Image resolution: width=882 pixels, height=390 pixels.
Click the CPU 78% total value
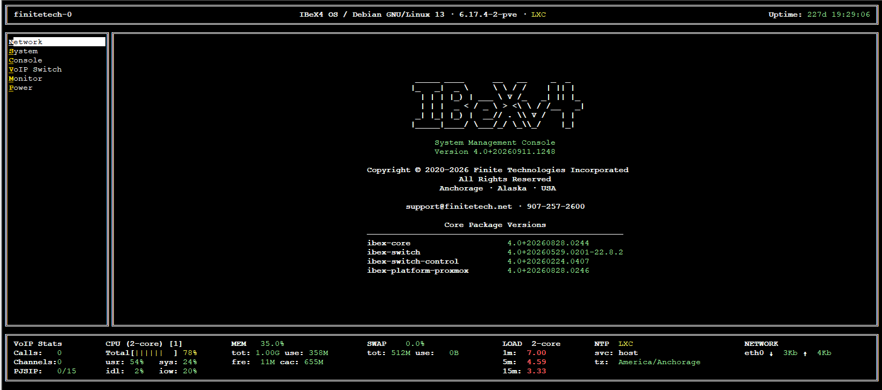[x=190, y=353]
